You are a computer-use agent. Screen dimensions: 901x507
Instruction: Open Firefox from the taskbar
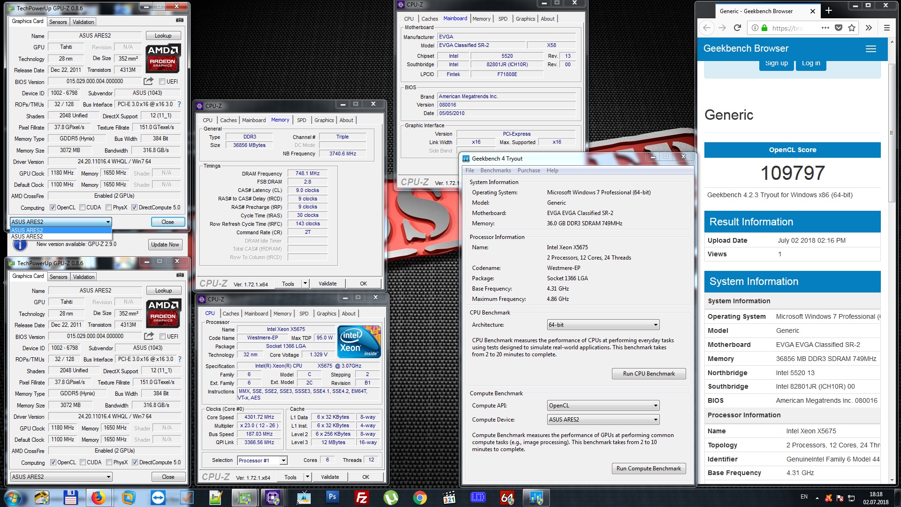98,498
